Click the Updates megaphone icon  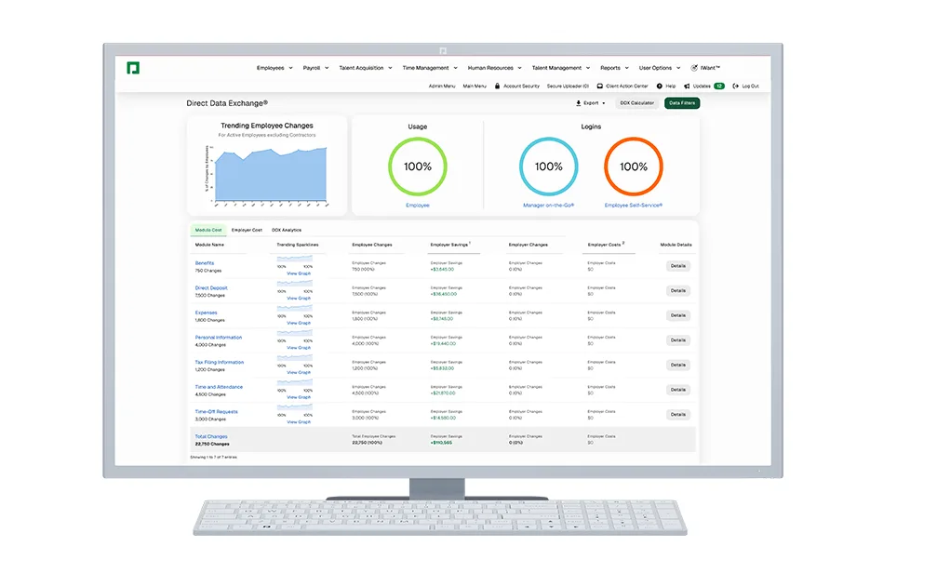[x=687, y=86]
